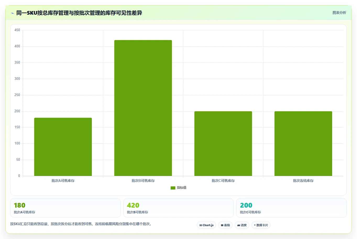357x239 pixels.
Task: Click the 批次冻结库存 x-axis label
Action: click(303, 181)
